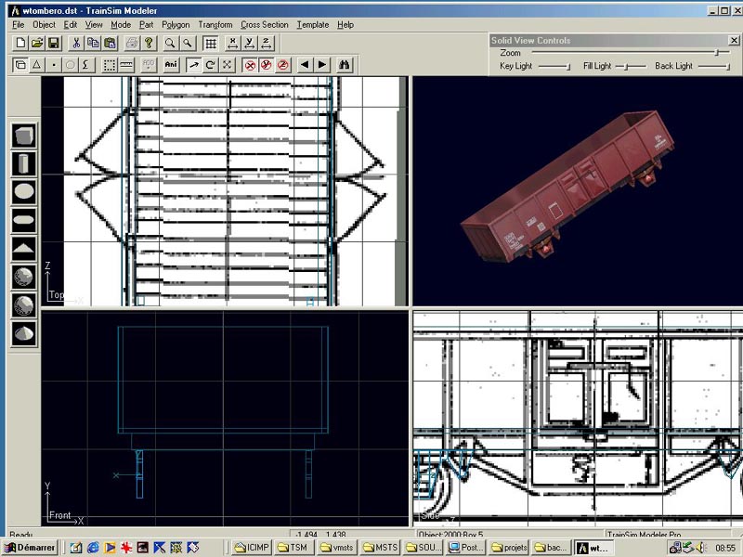The width and height of the screenshot is (743, 557).
Task: Toggle the Z axis constraint lock
Action: tap(267, 44)
